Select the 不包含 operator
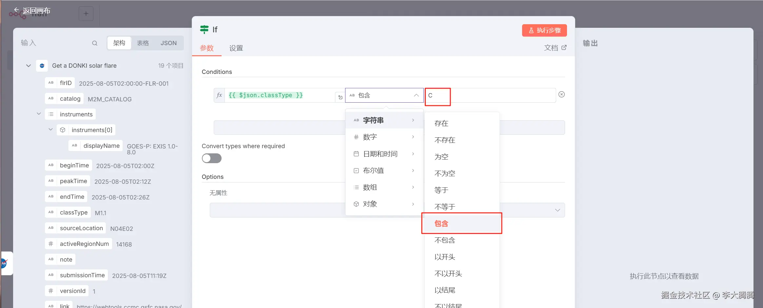This screenshot has height=308, width=763. coord(462,240)
